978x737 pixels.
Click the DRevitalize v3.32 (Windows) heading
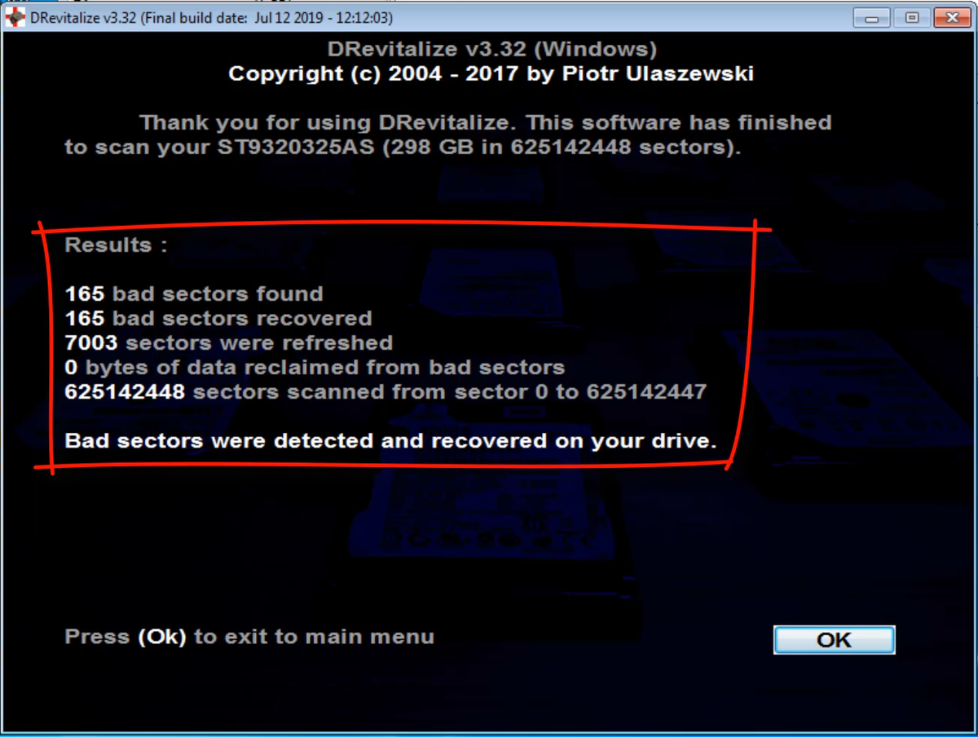[x=491, y=50]
